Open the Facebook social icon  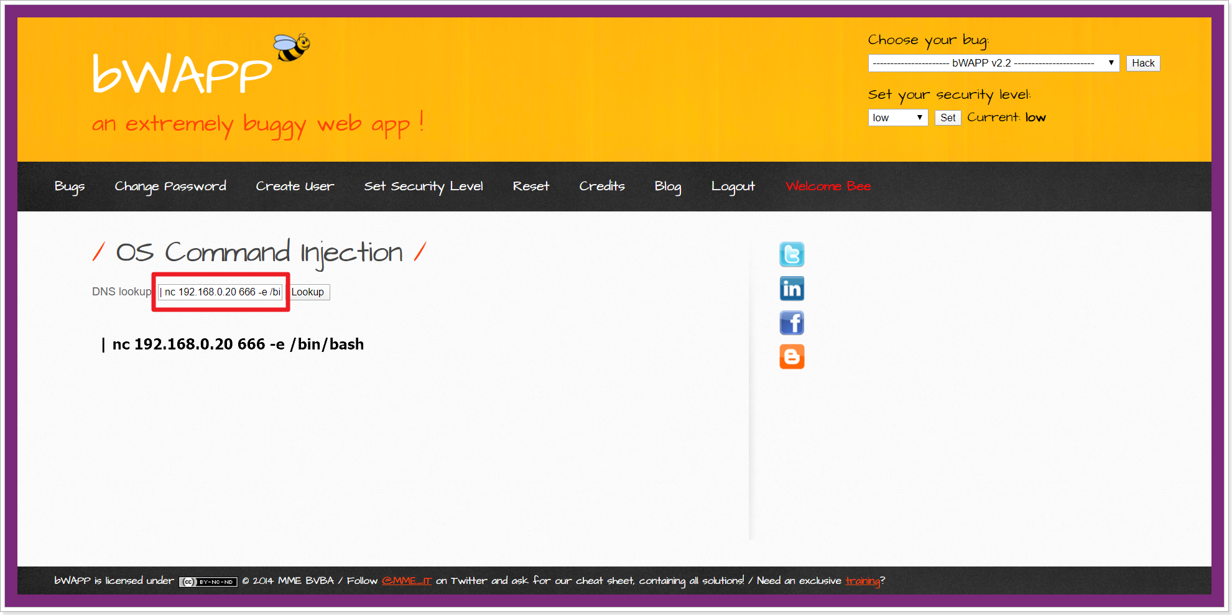click(792, 323)
